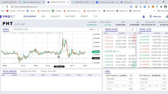Select the TRADE FEED tab

pyautogui.click(x=145, y=29)
